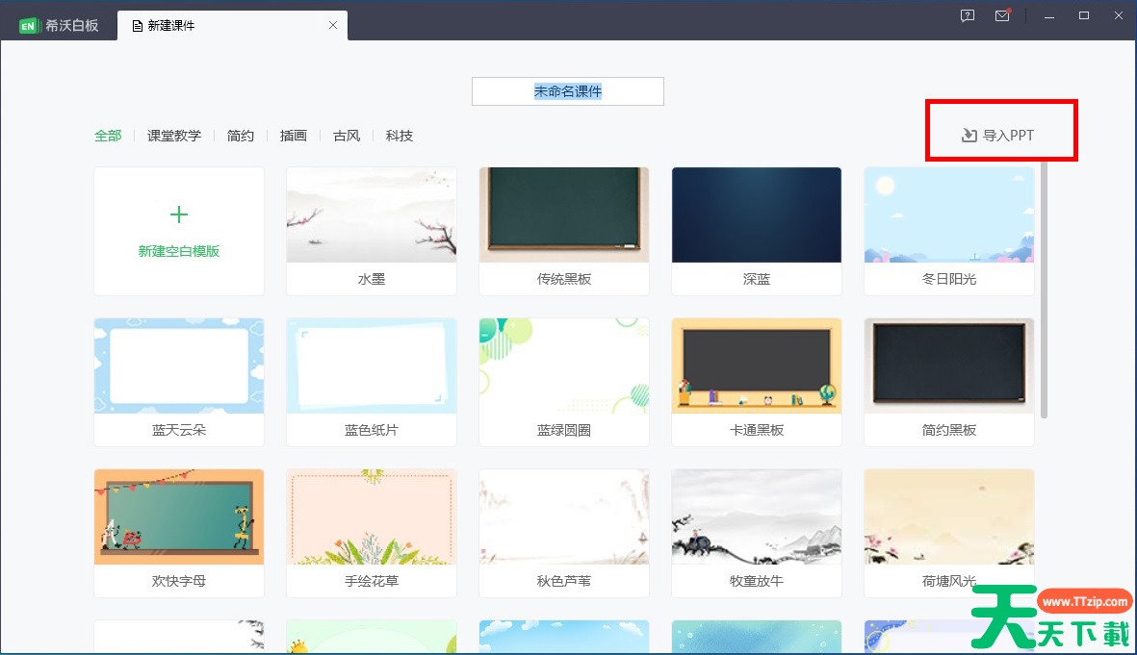Close the 新建课件 tab
The height and width of the screenshot is (655, 1137).
coord(333,25)
